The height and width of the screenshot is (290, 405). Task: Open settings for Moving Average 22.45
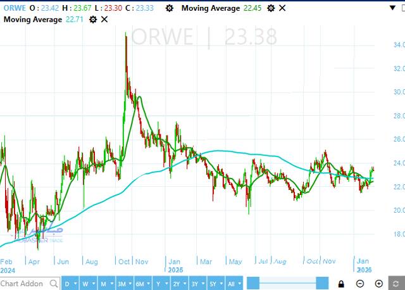click(270, 8)
